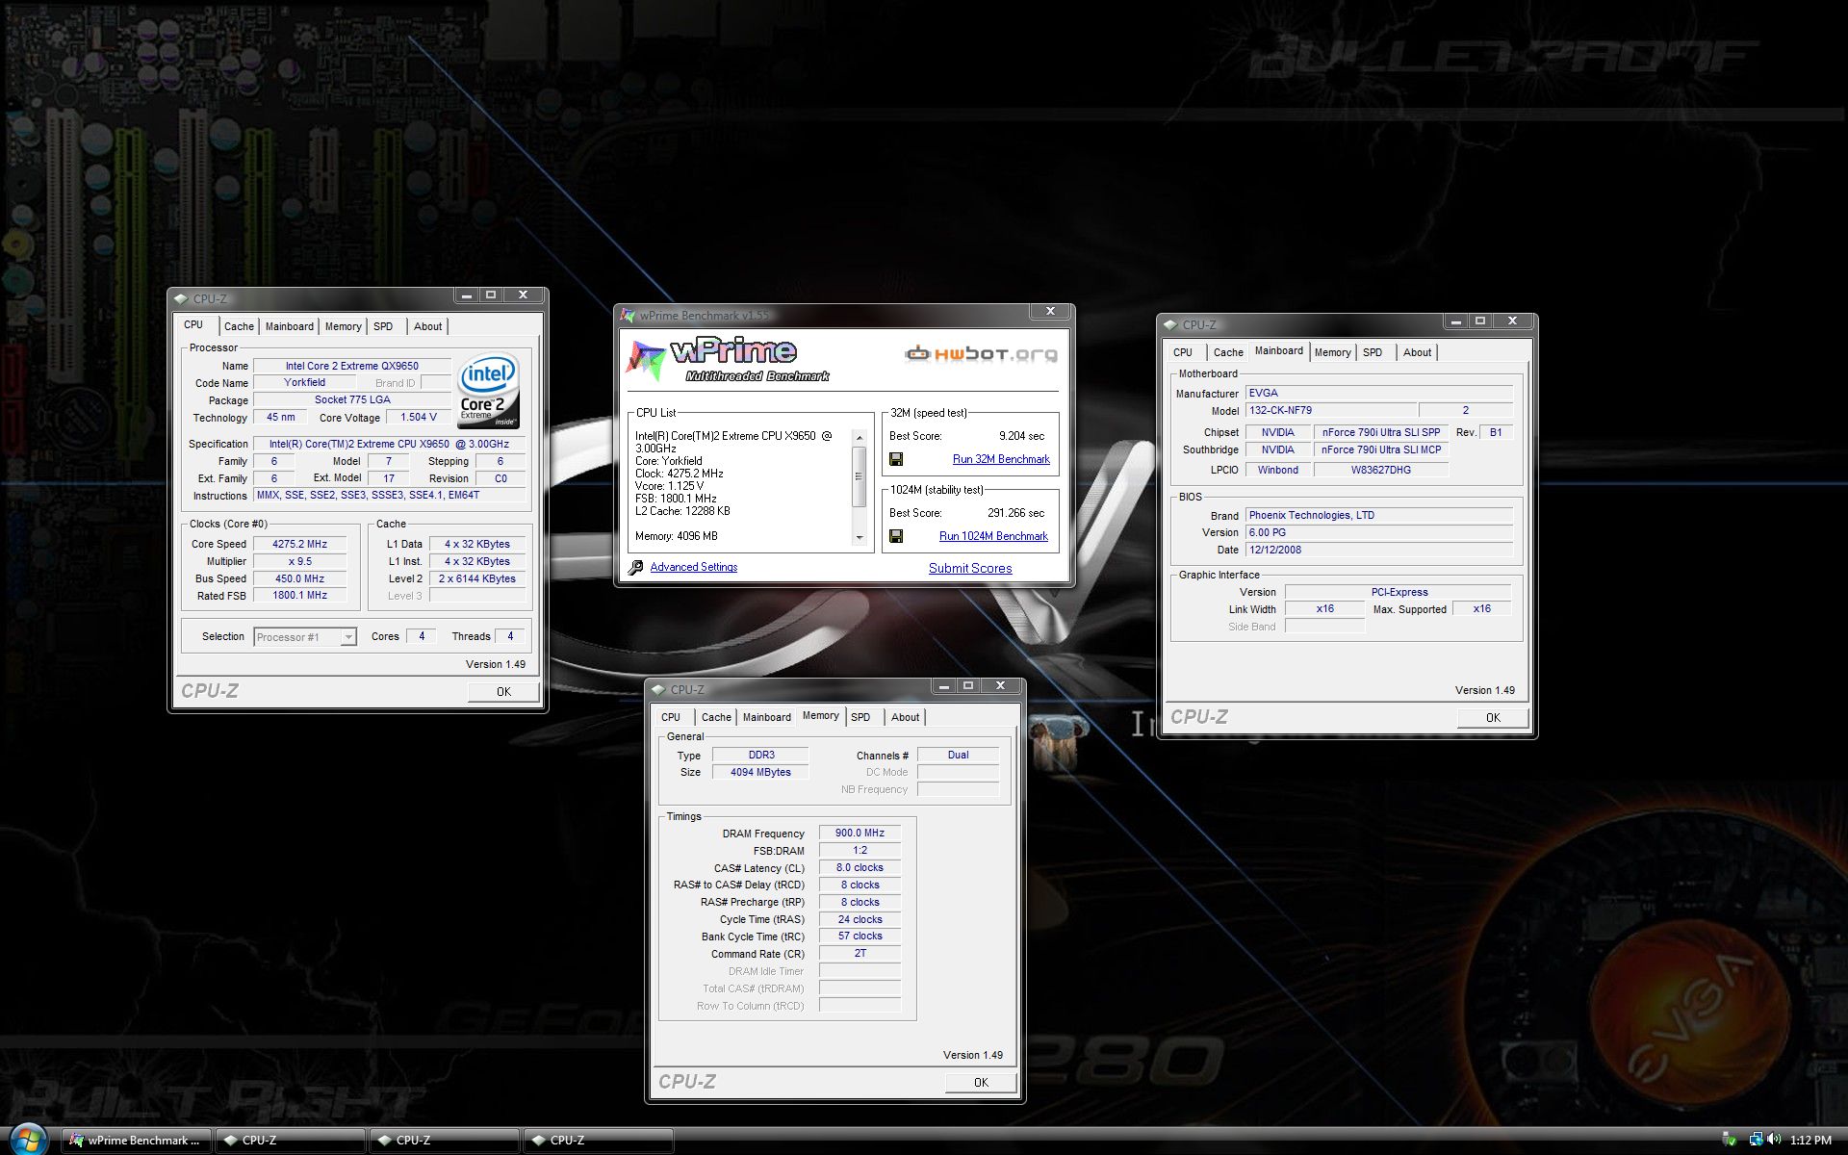
Task: Click the title bar icon of the wPrime Benchmark window
Action: click(629, 315)
